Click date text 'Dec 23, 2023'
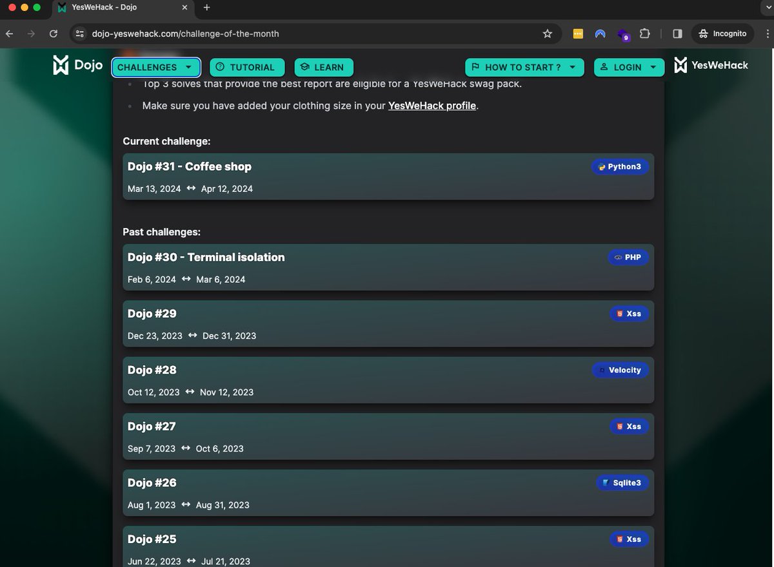Image resolution: width=774 pixels, height=567 pixels. tap(155, 336)
